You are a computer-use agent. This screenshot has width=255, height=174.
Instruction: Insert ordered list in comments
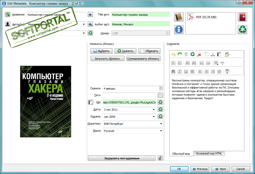173,63
